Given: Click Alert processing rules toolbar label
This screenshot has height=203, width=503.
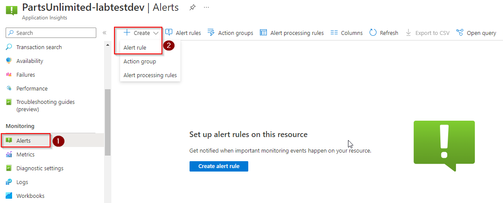Looking at the screenshot, I should click(x=297, y=33).
